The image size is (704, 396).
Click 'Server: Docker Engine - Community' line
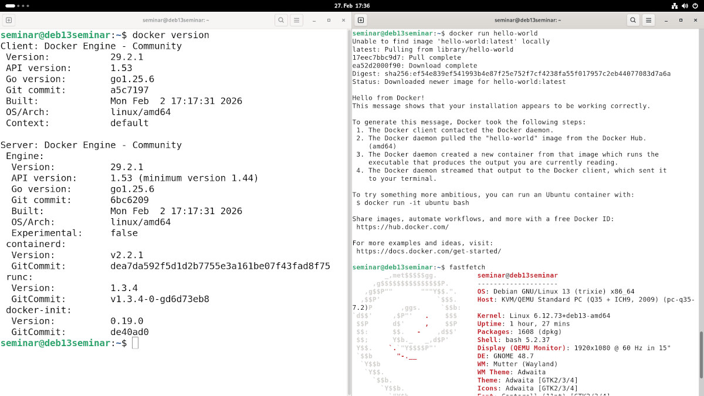point(91,145)
